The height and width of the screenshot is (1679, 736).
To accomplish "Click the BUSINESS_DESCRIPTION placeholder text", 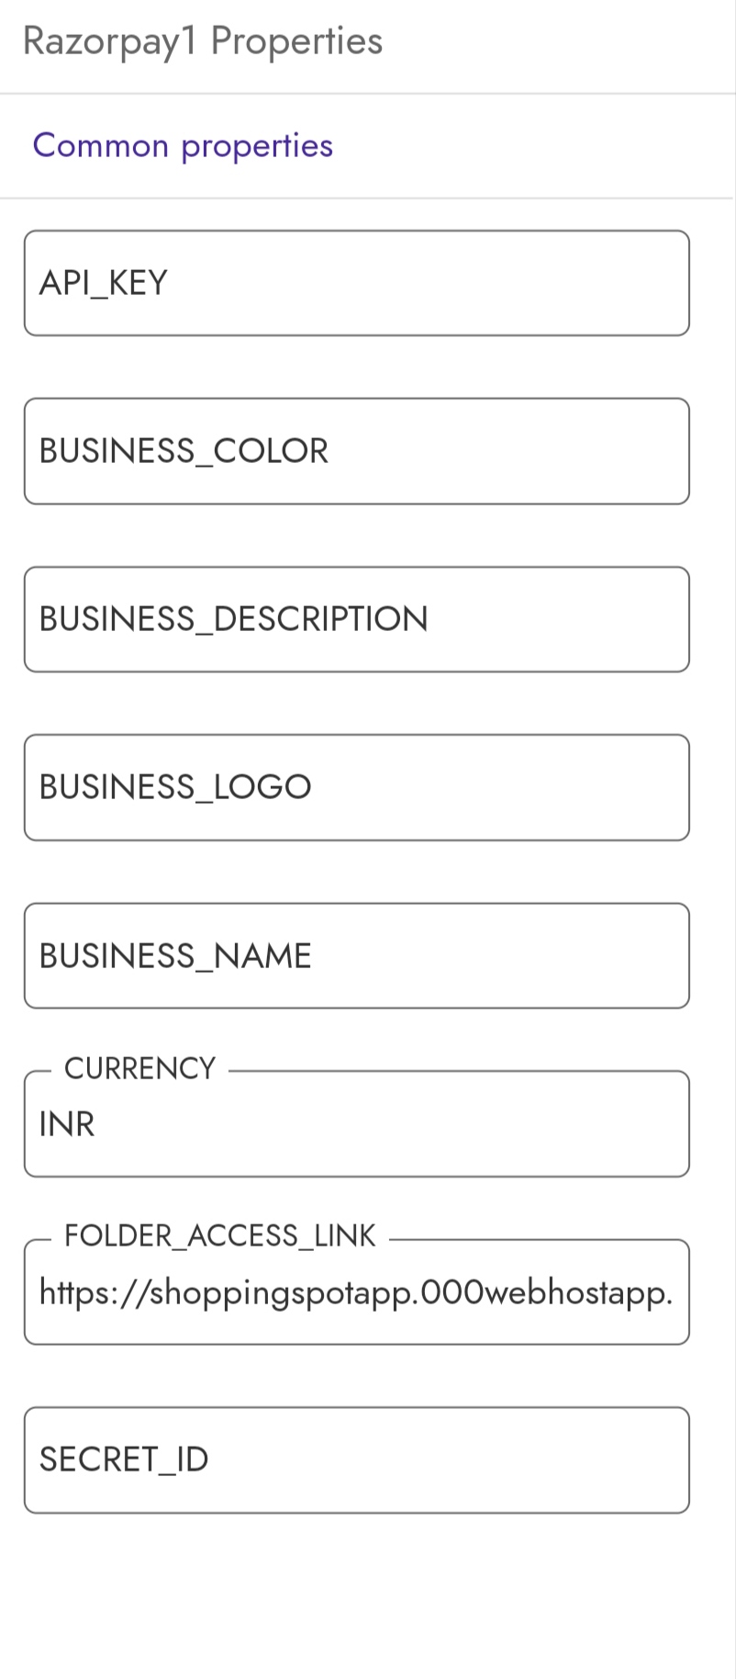I will [233, 619].
